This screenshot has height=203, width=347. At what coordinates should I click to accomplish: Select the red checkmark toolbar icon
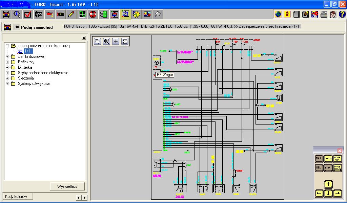click(x=28, y=14)
